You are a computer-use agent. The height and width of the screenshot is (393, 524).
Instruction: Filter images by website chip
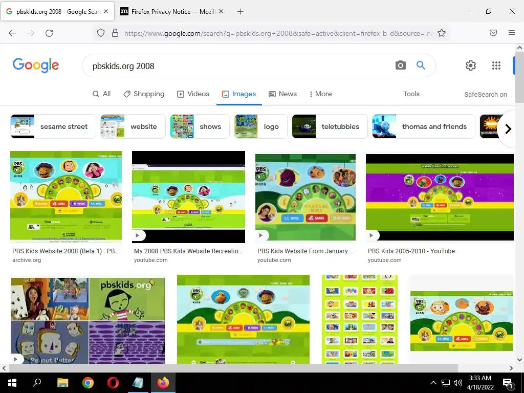tap(133, 126)
